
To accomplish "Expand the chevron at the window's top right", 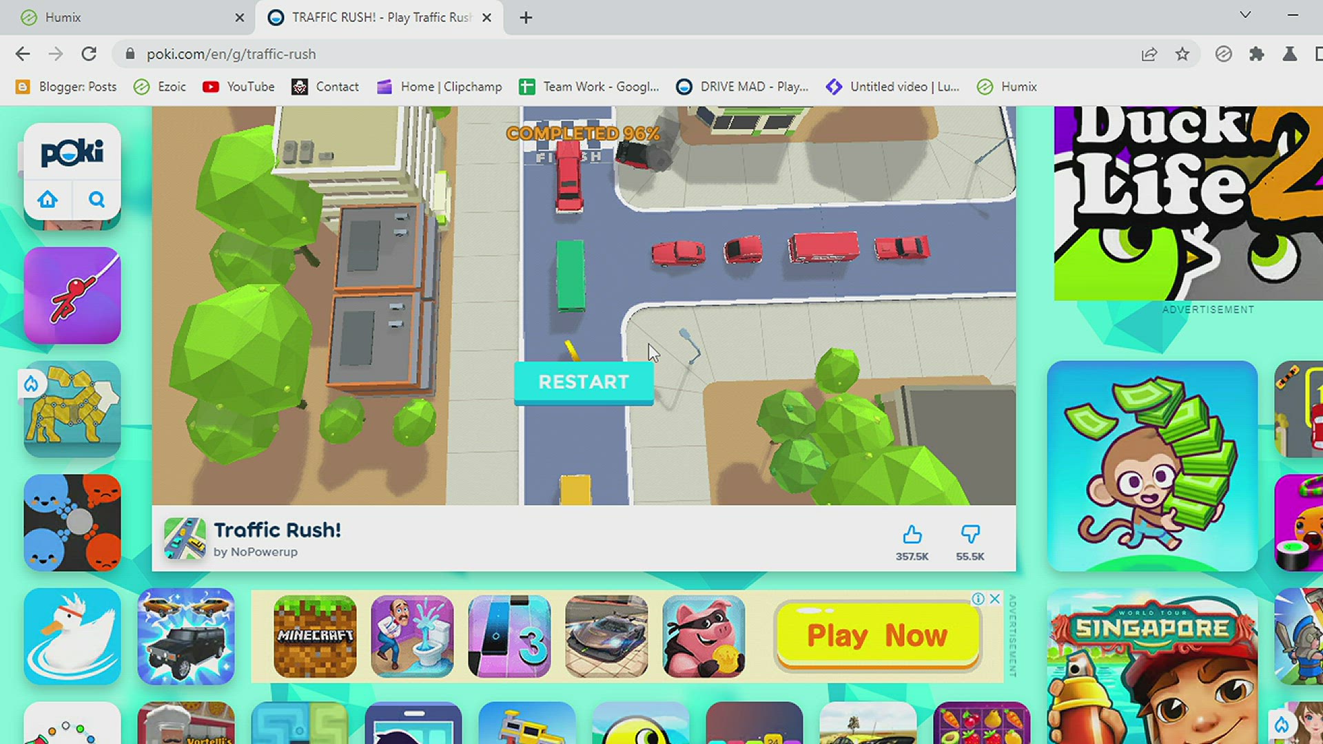I will coord(1244,14).
